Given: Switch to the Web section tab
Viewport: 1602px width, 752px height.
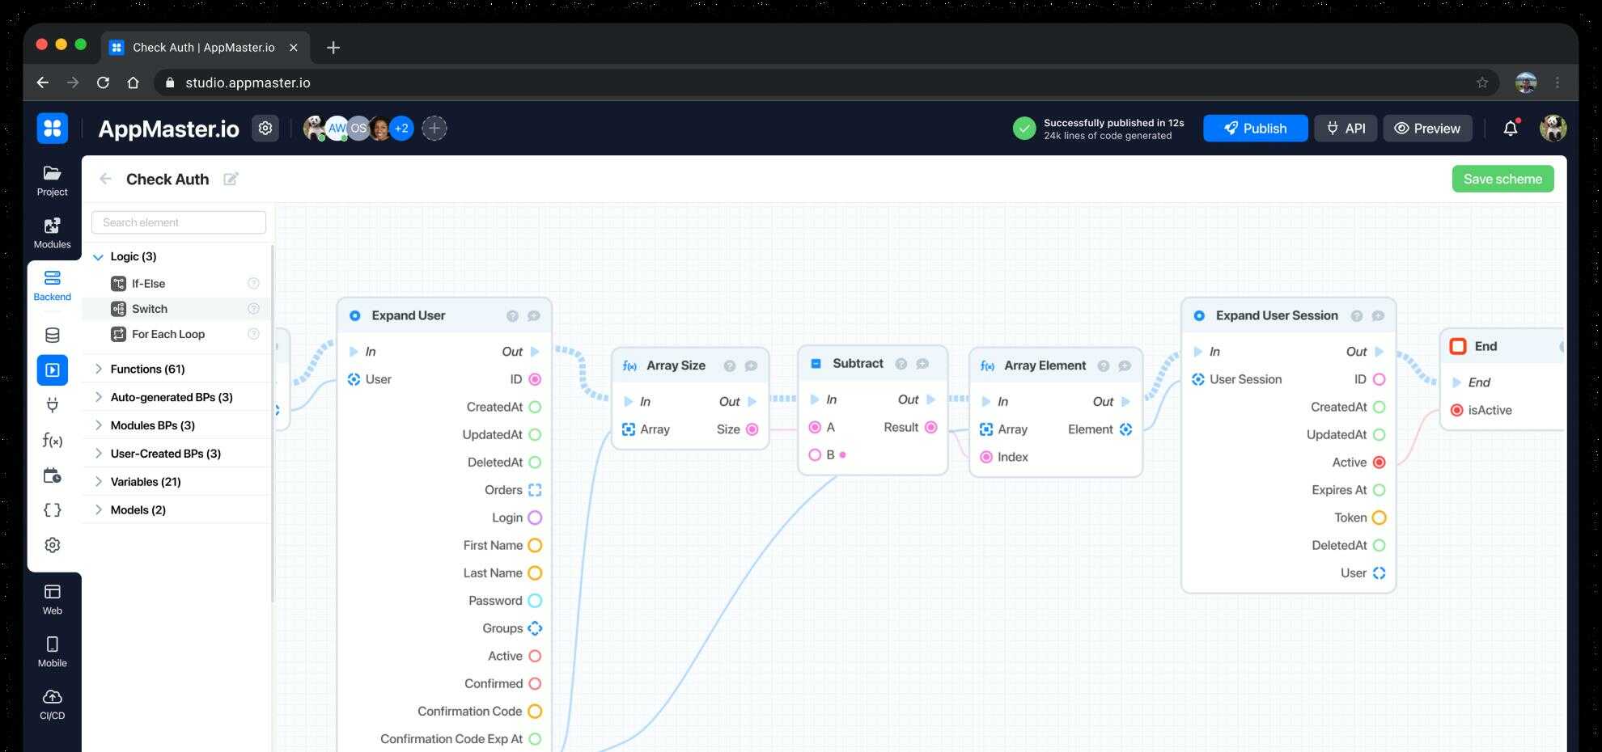Looking at the screenshot, I should coord(52,599).
